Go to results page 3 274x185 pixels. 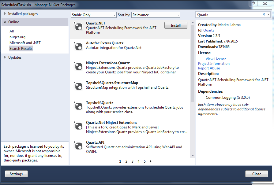point(133,161)
